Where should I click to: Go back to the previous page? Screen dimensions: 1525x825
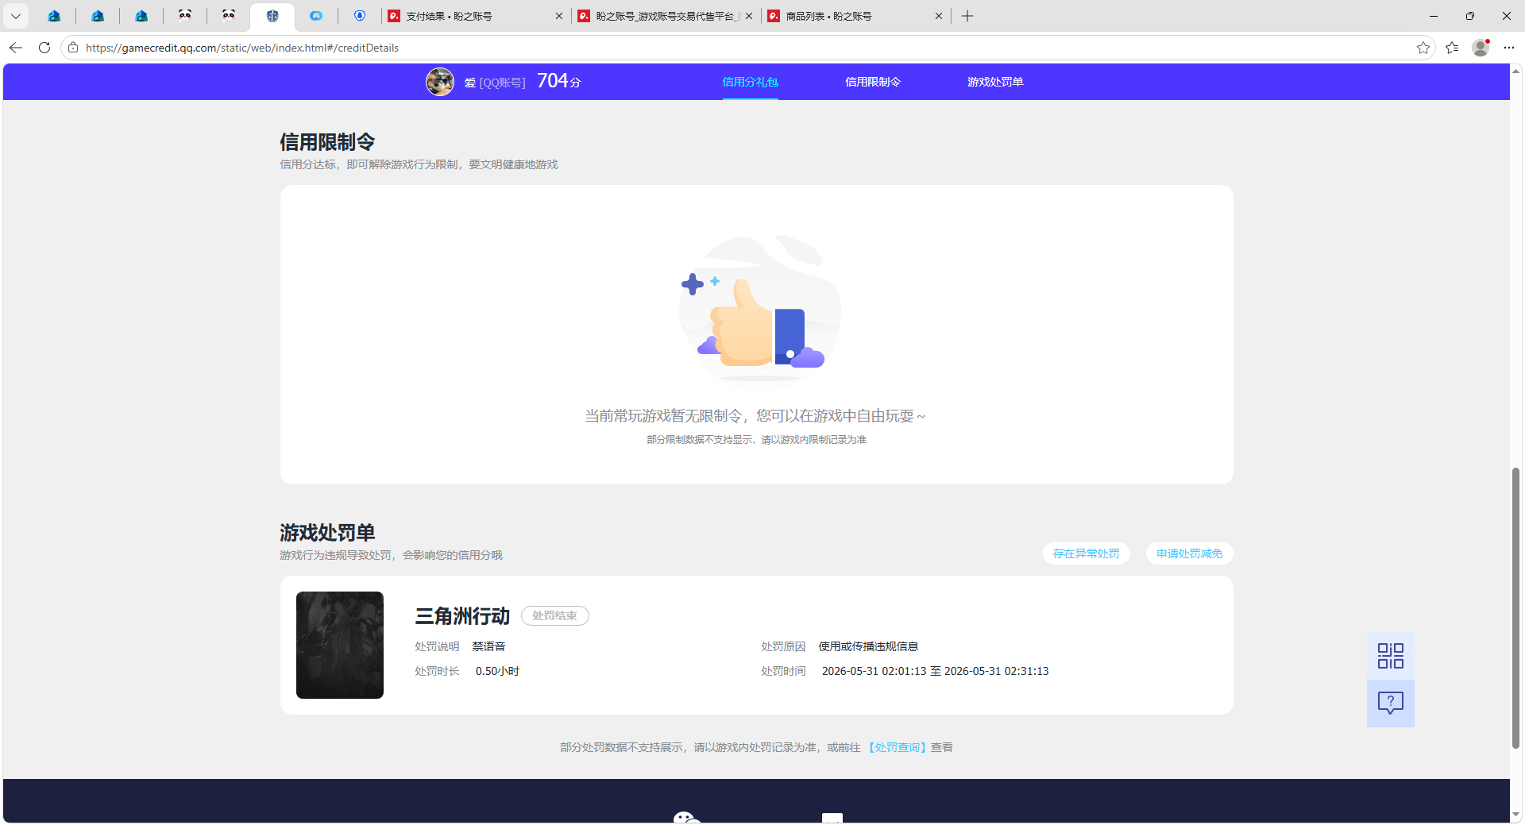pyautogui.click(x=16, y=48)
